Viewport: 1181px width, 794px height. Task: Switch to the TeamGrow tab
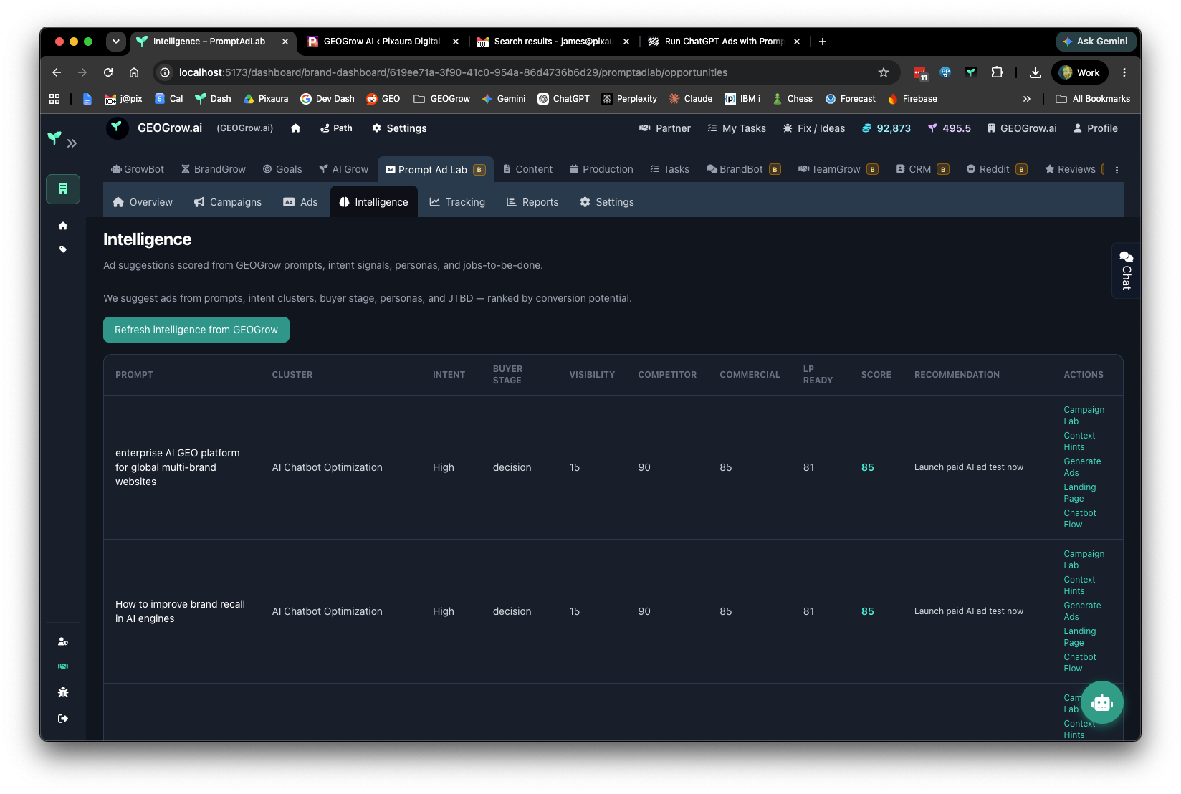(x=838, y=169)
